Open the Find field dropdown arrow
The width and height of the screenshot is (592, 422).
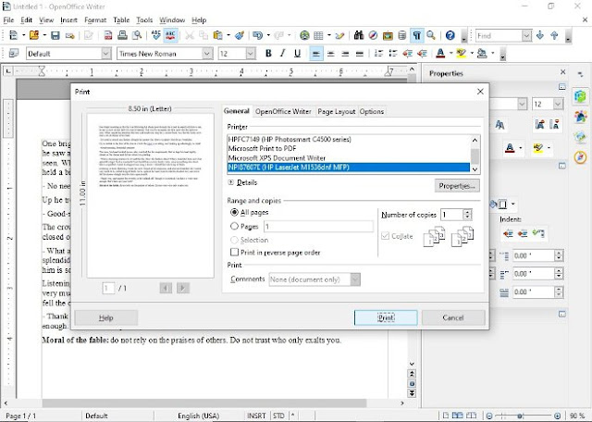pyautogui.click(x=526, y=36)
